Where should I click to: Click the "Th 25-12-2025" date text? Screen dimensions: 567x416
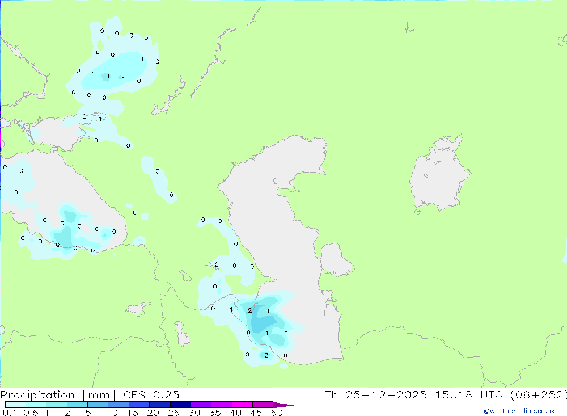pos(376,394)
